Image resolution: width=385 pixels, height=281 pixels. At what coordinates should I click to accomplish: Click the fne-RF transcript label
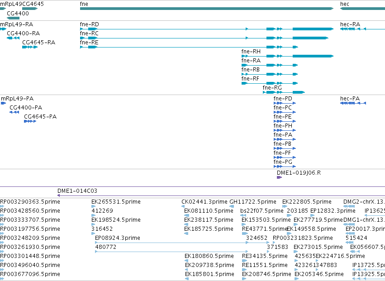click(x=250, y=79)
